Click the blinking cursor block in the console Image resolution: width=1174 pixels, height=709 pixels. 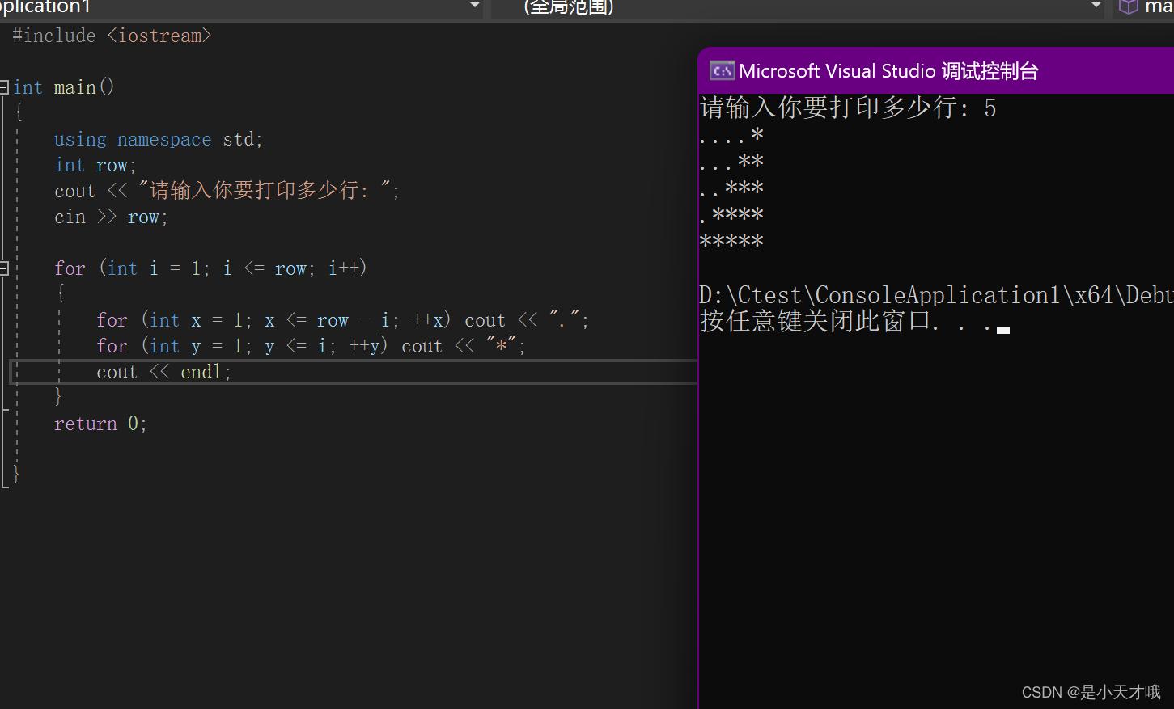[1002, 329]
